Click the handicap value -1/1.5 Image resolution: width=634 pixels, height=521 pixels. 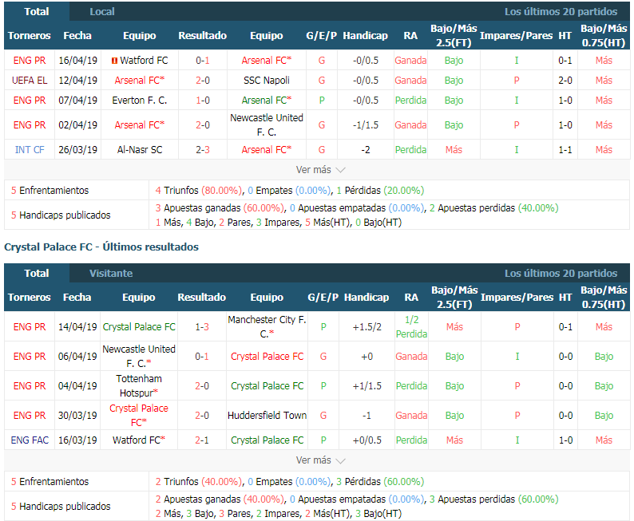click(x=366, y=124)
